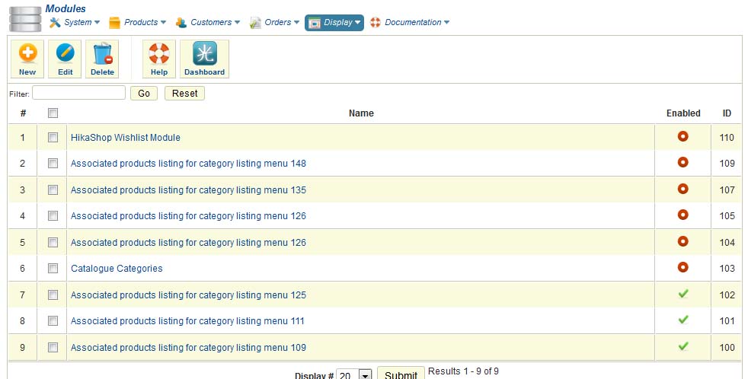Click the ID cell reading 103

pyautogui.click(x=727, y=268)
